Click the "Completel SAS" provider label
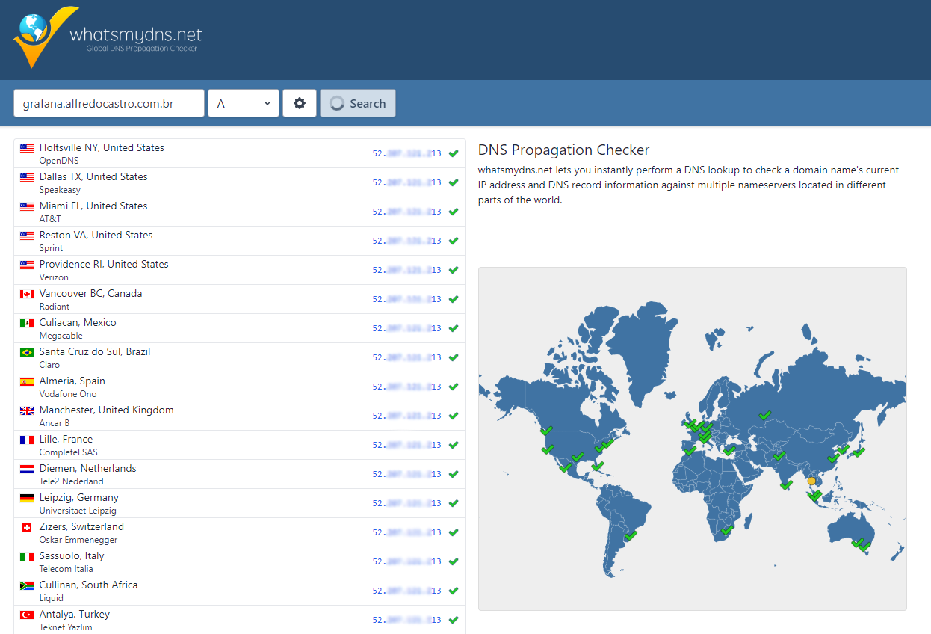931x634 pixels. (x=69, y=452)
